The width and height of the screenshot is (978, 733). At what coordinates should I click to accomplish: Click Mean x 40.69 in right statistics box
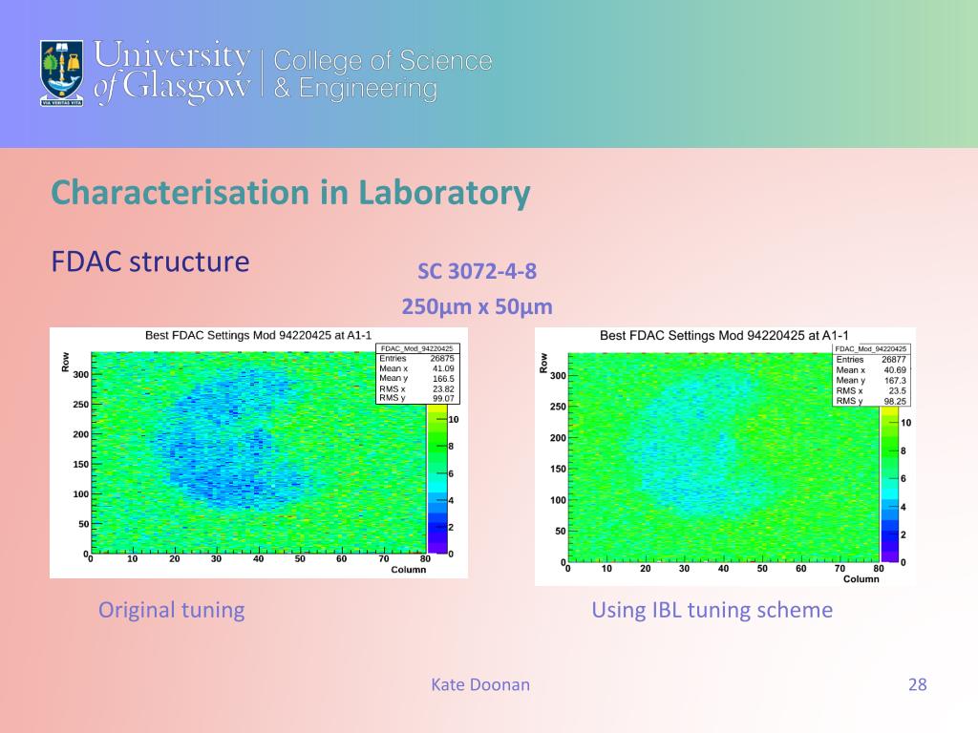pos(871,369)
